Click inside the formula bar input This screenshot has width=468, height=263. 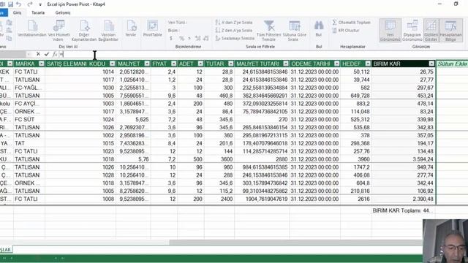tap(263, 54)
